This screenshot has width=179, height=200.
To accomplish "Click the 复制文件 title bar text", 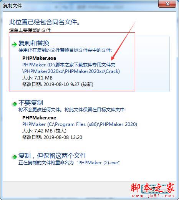I will click(x=12, y=5).
